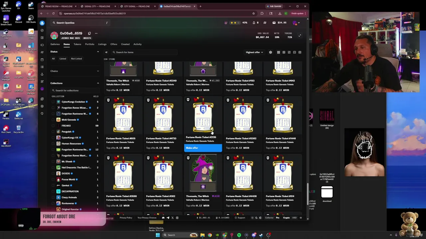
Task: Check the FREAKS collection filter
Action: [x=53, y=126]
